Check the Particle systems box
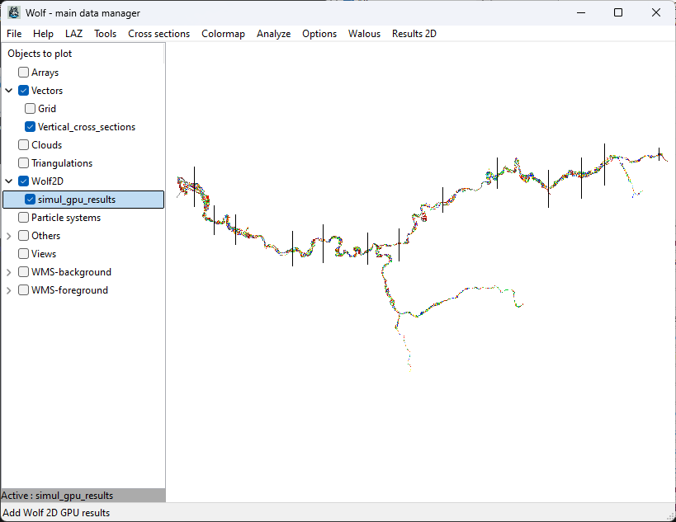Image resolution: width=676 pixels, height=522 pixels. 23,218
